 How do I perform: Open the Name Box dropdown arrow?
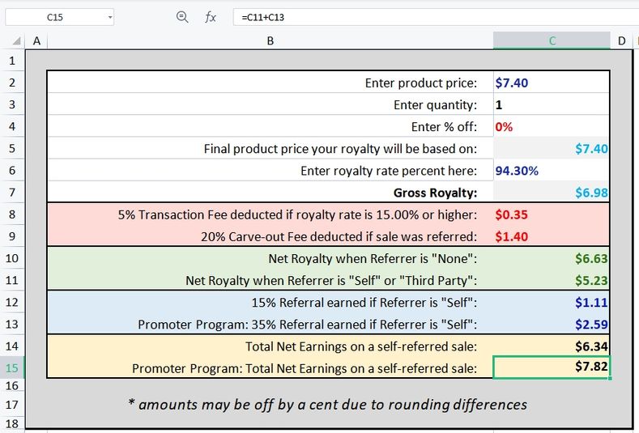pyautogui.click(x=109, y=18)
